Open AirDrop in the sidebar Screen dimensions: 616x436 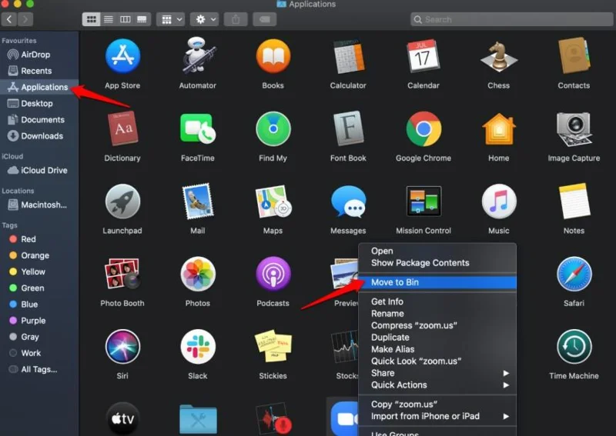click(x=39, y=55)
